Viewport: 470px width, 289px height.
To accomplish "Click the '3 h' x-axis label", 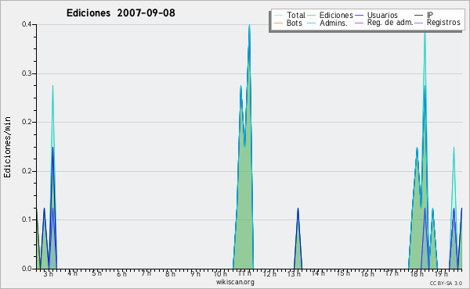I will tap(48, 273).
